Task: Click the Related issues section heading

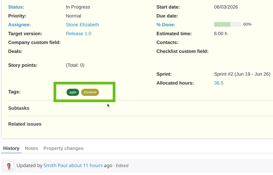Action: [x=25, y=124]
